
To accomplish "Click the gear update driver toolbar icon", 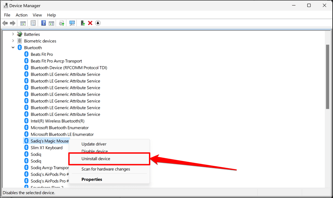I will pyautogui.click(x=61, y=23).
